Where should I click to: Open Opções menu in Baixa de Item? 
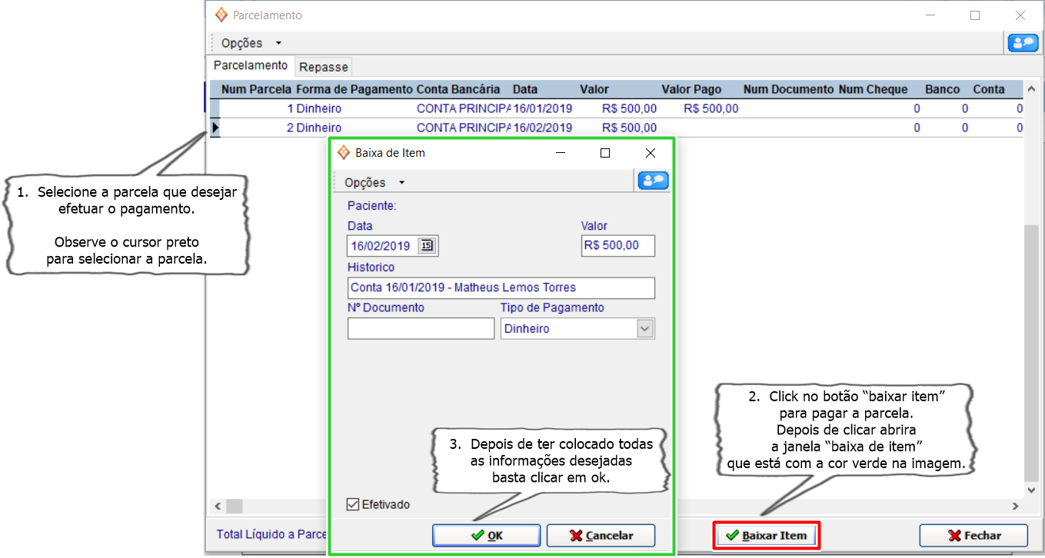tap(374, 182)
